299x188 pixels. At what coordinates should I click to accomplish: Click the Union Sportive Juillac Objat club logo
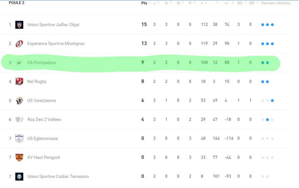point(19,25)
